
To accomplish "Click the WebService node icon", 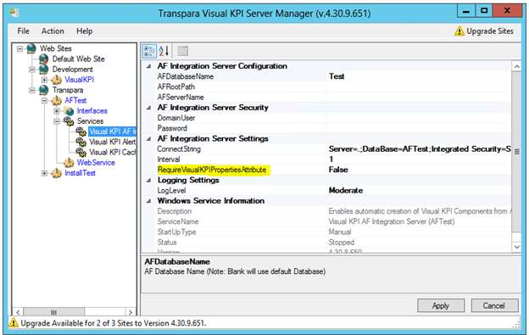I will pyautogui.click(x=69, y=163).
